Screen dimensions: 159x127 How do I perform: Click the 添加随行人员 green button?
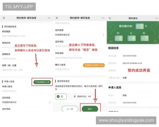point(42,82)
